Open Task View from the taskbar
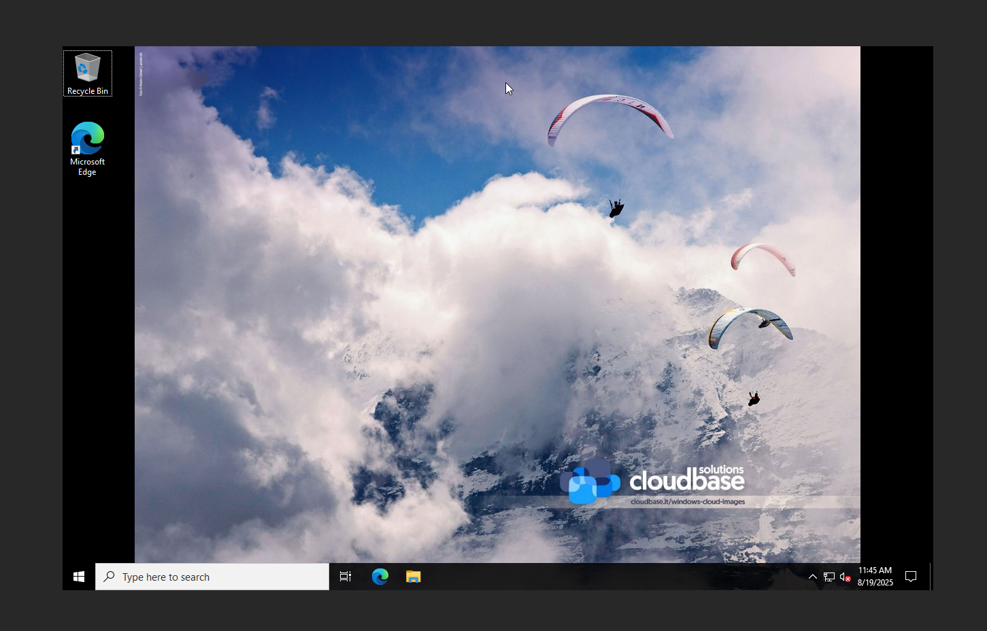 [x=346, y=577]
